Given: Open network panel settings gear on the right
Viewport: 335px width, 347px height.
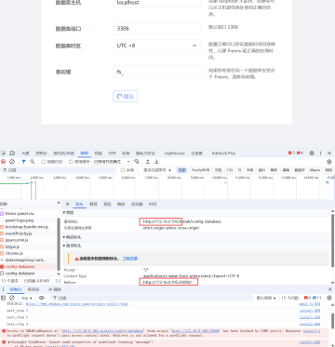Looking at the screenshot, I should pyautogui.click(x=329, y=162).
